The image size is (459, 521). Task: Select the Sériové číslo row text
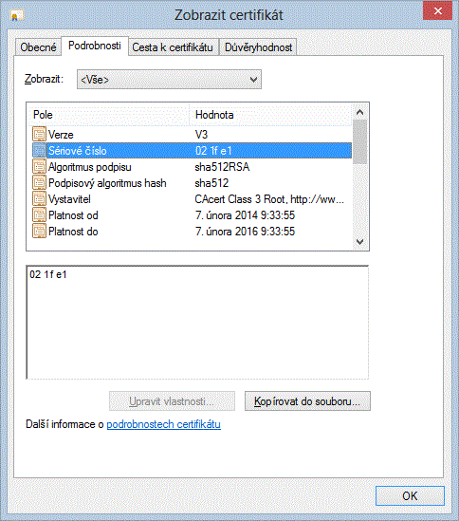click(78, 151)
